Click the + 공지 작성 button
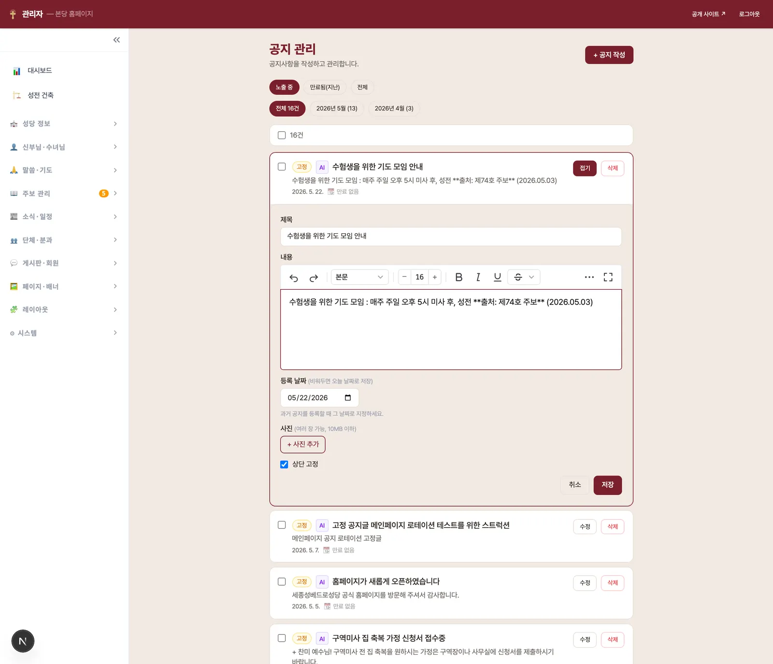The height and width of the screenshot is (664, 773). coord(609,55)
